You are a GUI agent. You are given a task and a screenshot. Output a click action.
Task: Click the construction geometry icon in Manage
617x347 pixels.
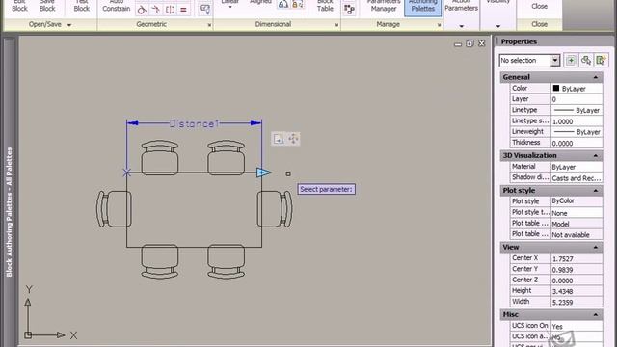point(349,10)
